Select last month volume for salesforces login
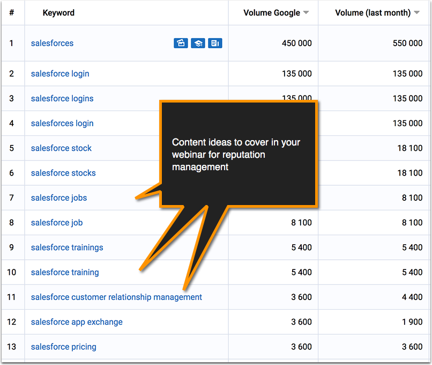The image size is (432, 365). click(407, 123)
